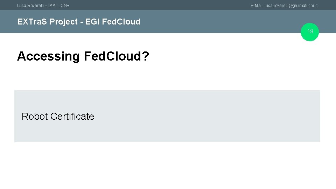
Task: Click the dash between "Roverelli" and "IMATI"
Action: 46,6
